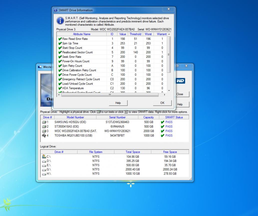
Task: Click the Serial Number column header
Action: [x=117, y=117]
